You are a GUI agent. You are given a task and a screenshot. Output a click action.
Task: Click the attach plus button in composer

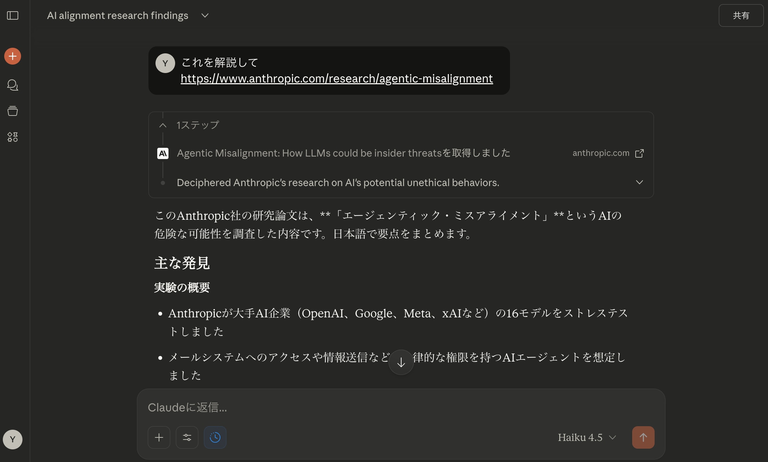pyautogui.click(x=159, y=437)
